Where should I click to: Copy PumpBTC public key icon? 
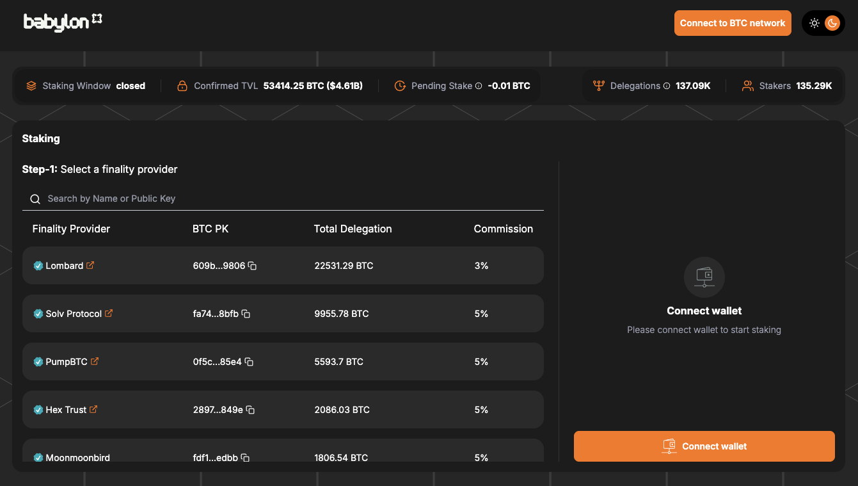coord(249,362)
